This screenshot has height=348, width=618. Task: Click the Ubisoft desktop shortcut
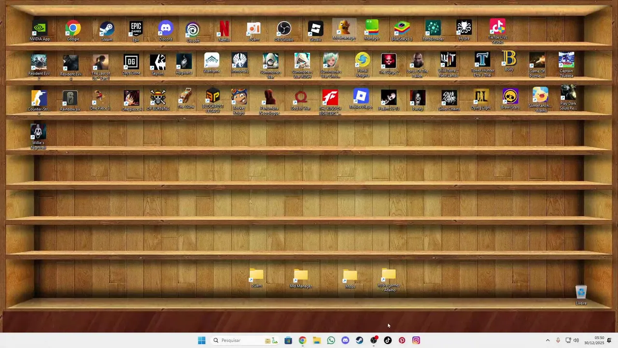click(193, 32)
